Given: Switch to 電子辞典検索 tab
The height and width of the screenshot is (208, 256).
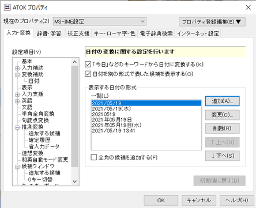Looking at the screenshot, I should click(156, 33).
